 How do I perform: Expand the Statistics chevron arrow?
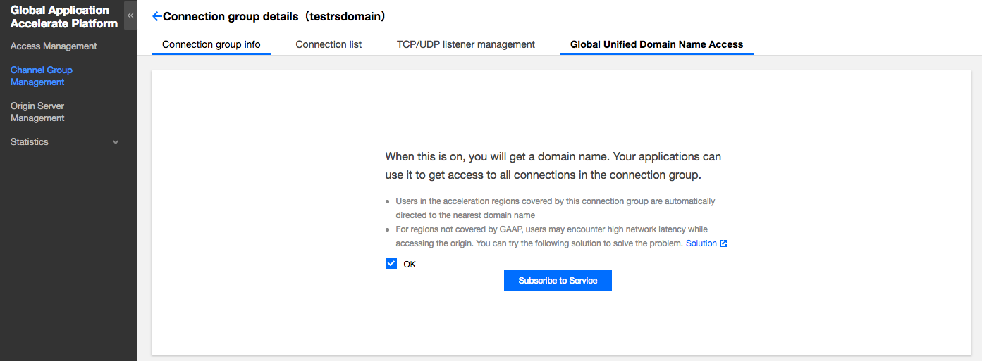(x=116, y=142)
